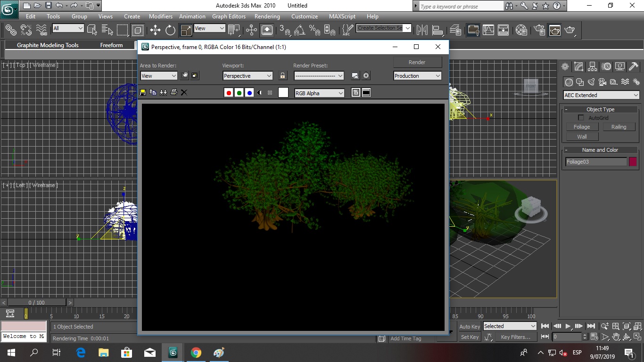Click the Foliage object type button

[582, 127]
